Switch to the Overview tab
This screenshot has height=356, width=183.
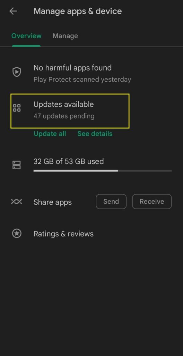click(x=26, y=36)
